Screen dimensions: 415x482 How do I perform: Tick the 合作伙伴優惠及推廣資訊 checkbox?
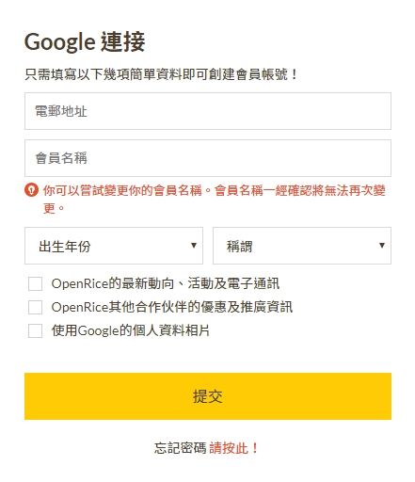click(x=35, y=307)
